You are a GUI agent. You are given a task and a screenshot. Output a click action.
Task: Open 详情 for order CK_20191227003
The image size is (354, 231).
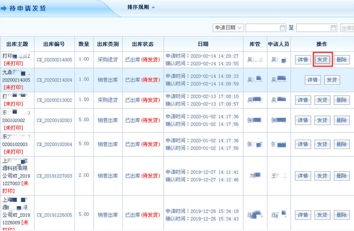pyautogui.click(x=302, y=176)
